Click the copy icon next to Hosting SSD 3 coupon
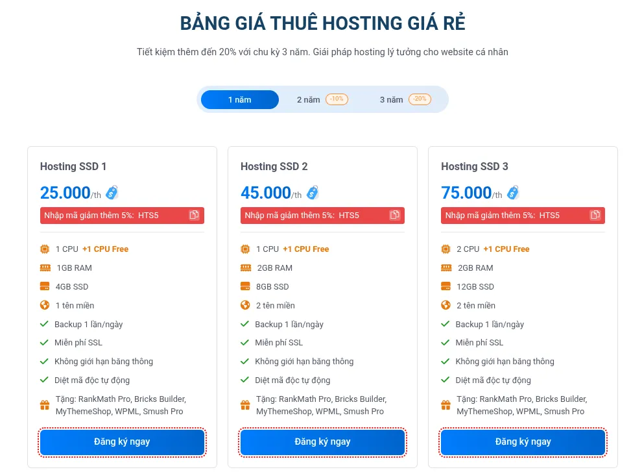Viewport: 642px width, 472px height. click(595, 215)
